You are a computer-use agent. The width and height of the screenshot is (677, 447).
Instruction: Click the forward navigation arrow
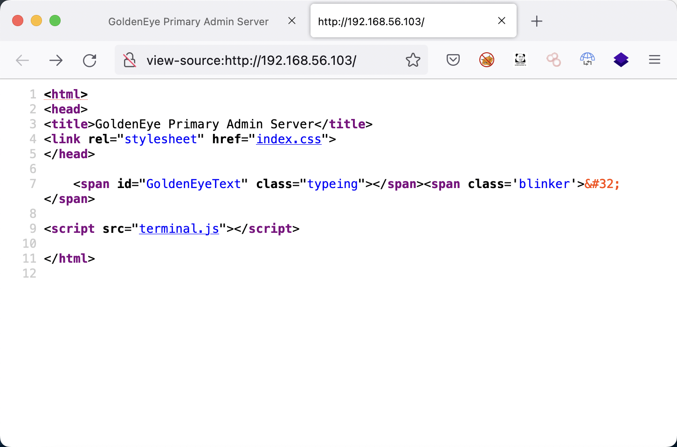pos(56,60)
